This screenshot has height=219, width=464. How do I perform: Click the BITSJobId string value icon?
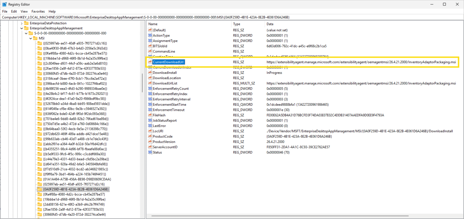tap(150, 46)
